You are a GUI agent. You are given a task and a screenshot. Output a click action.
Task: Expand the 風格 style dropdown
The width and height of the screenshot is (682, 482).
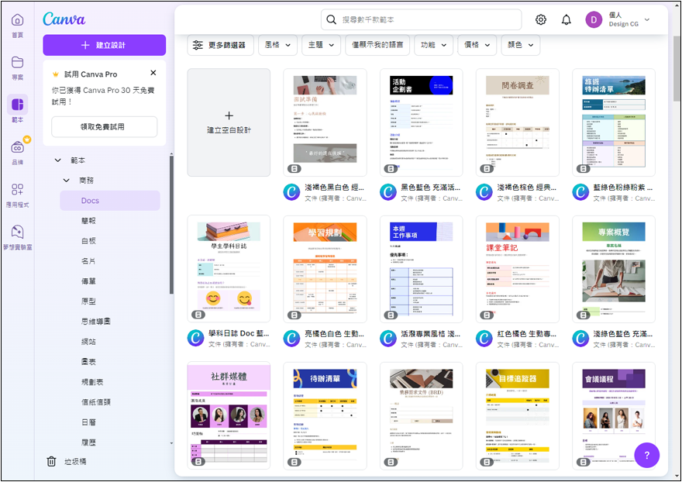(x=277, y=45)
